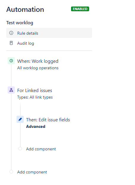This screenshot has height=185, width=135.
Task: Click the Rule details info icon
Action: click(11, 33)
